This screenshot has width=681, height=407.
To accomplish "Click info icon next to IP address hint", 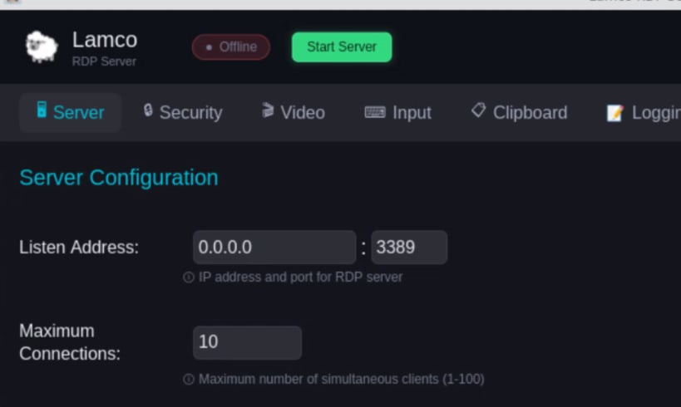I will [189, 277].
